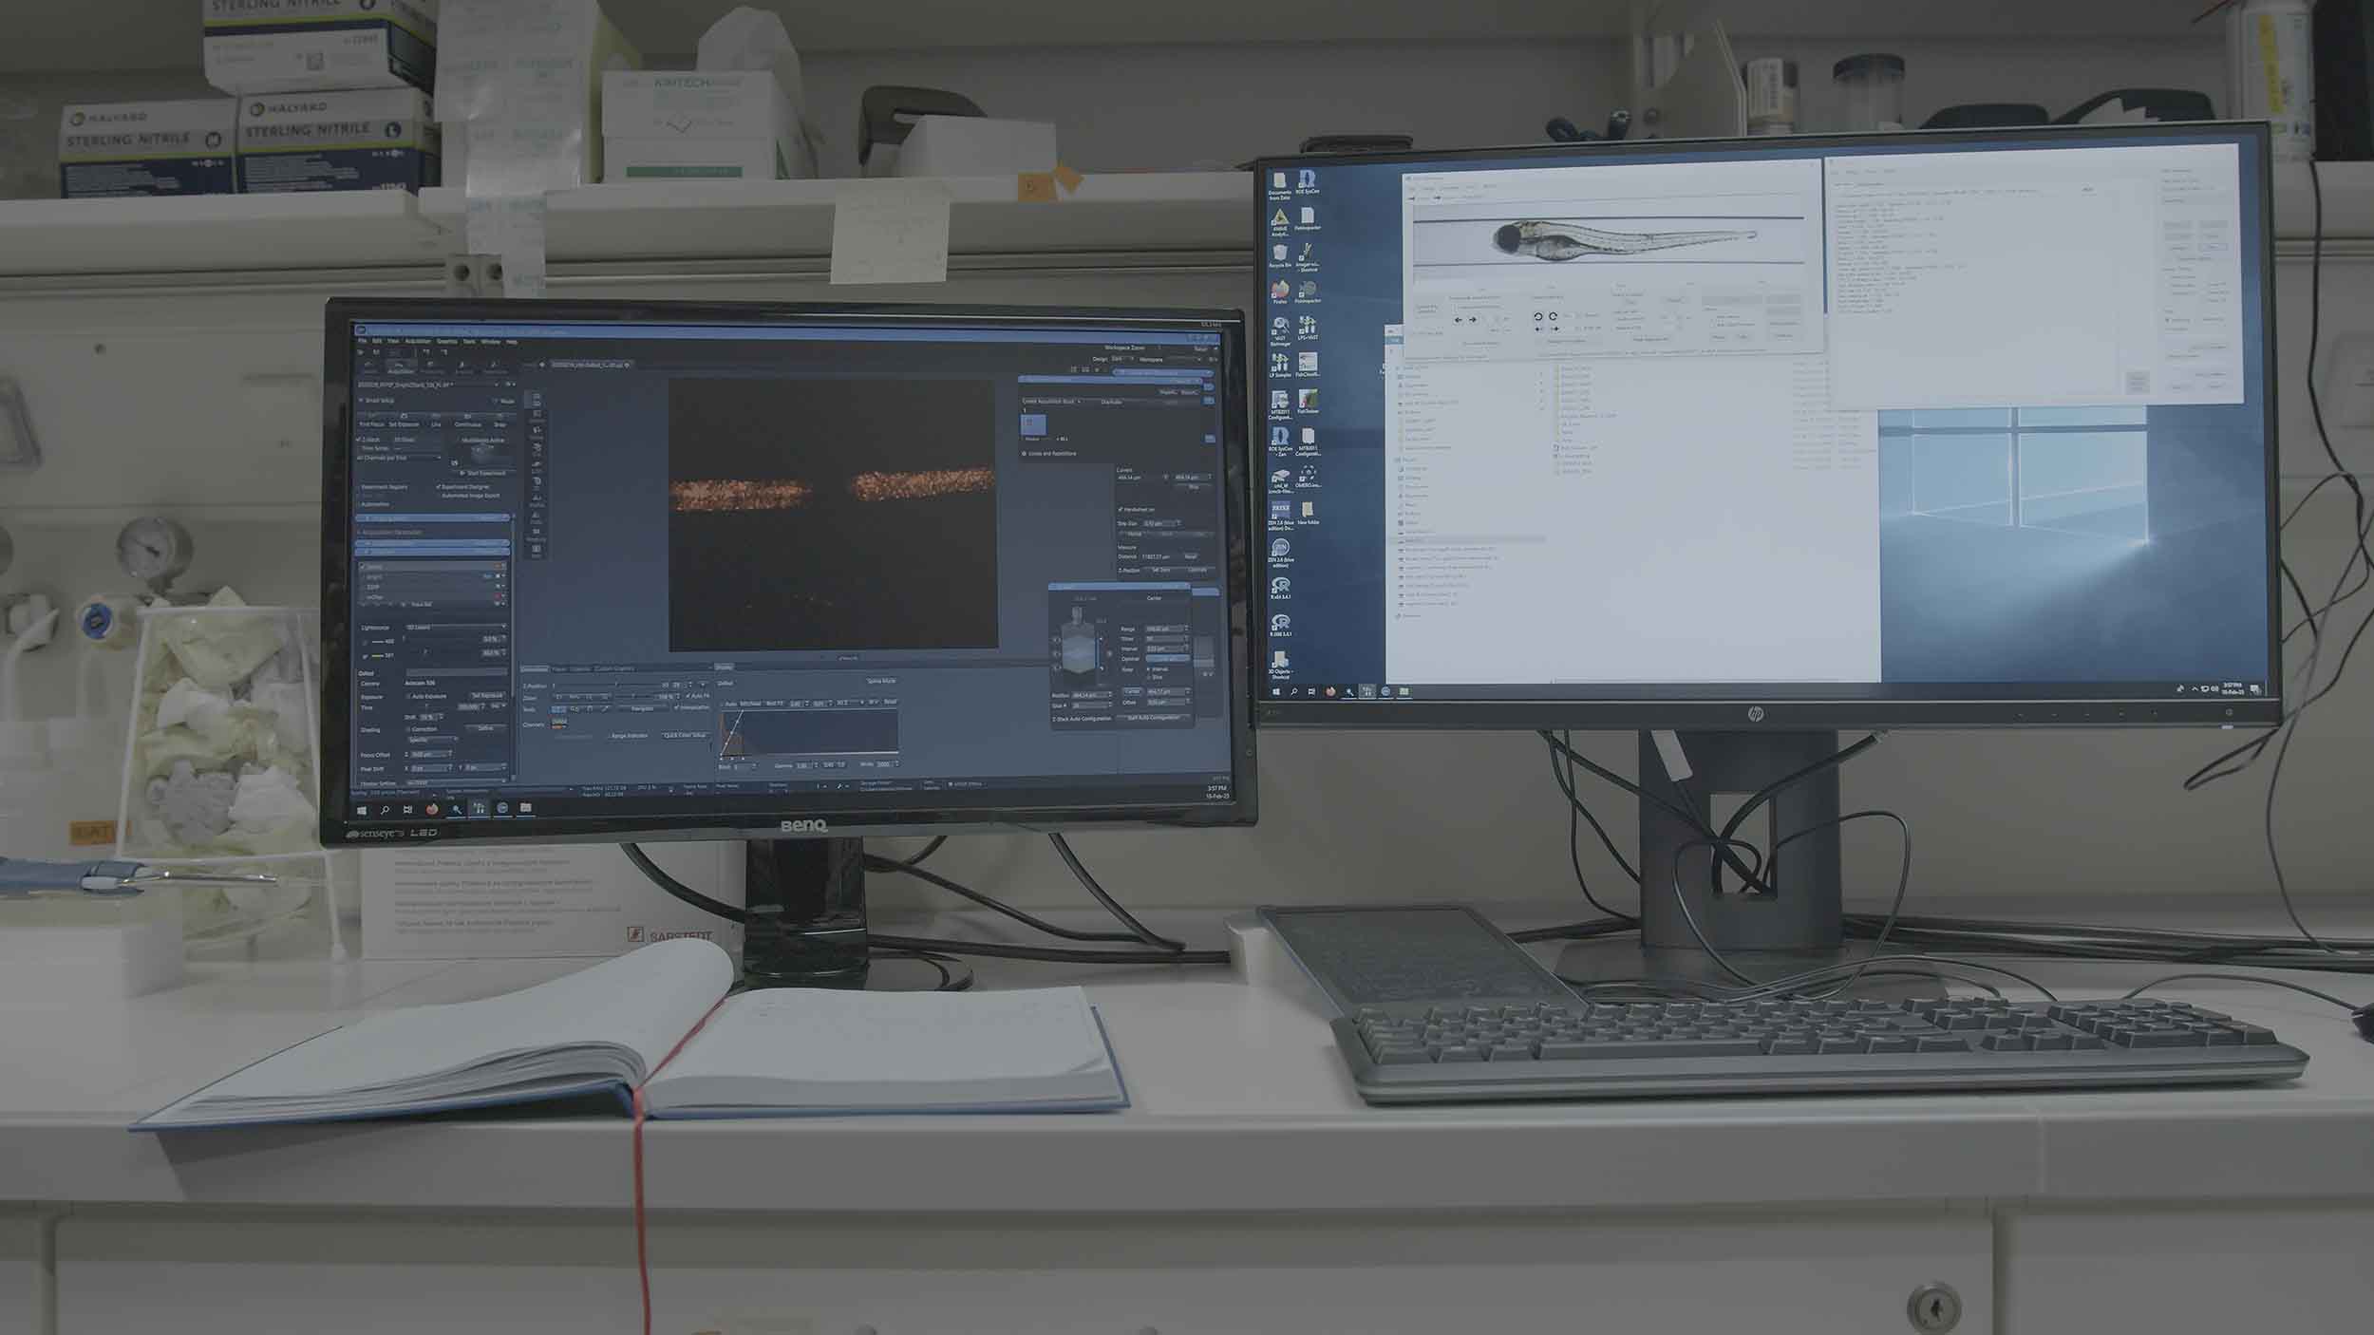The height and width of the screenshot is (1335, 2374).
Task: Toggle the Z-Stack checkbox
Action: (358, 440)
